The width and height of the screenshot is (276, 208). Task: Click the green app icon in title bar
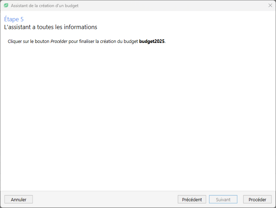tap(6, 5)
